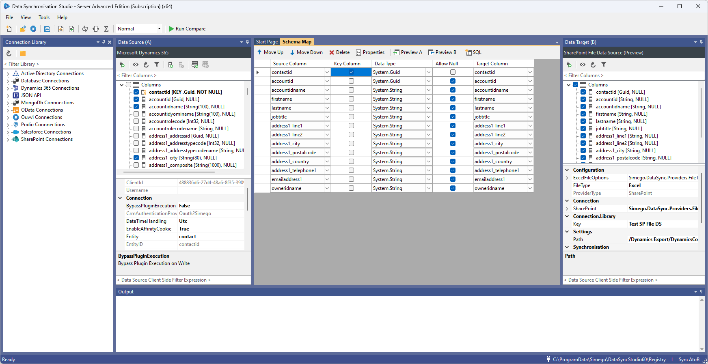Screen dimensions: 708x364
Task: Expand Dynamics 365 Connections node
Action: [x=8, y=88]
